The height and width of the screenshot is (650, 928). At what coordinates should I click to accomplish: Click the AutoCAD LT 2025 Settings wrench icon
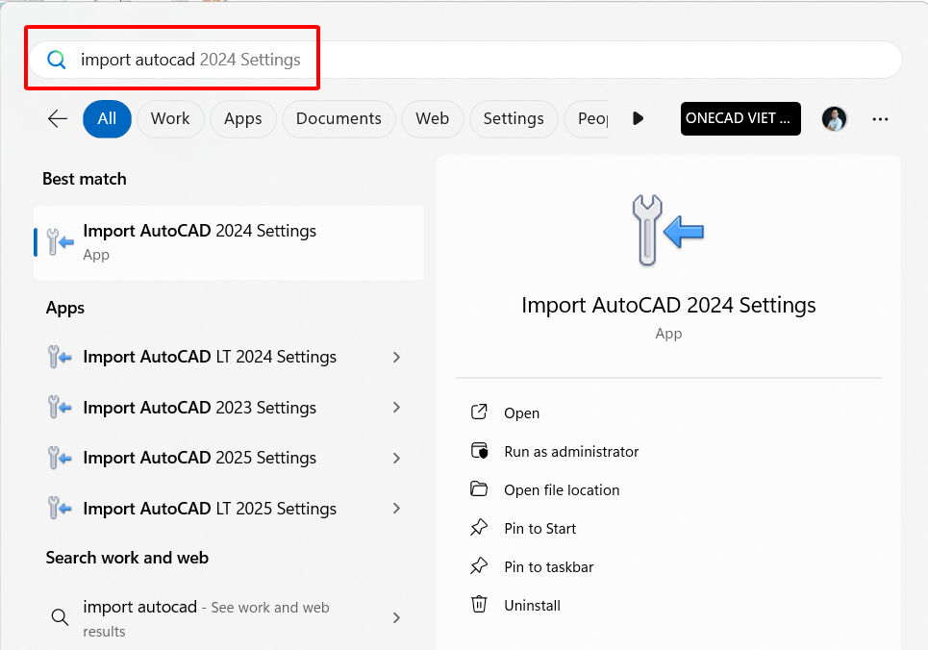click(60, 508)
